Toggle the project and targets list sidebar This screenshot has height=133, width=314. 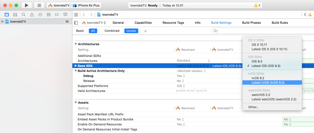point(76,23)
